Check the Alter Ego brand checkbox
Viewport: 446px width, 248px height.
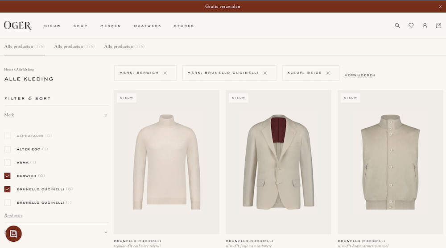pos(8,149)
